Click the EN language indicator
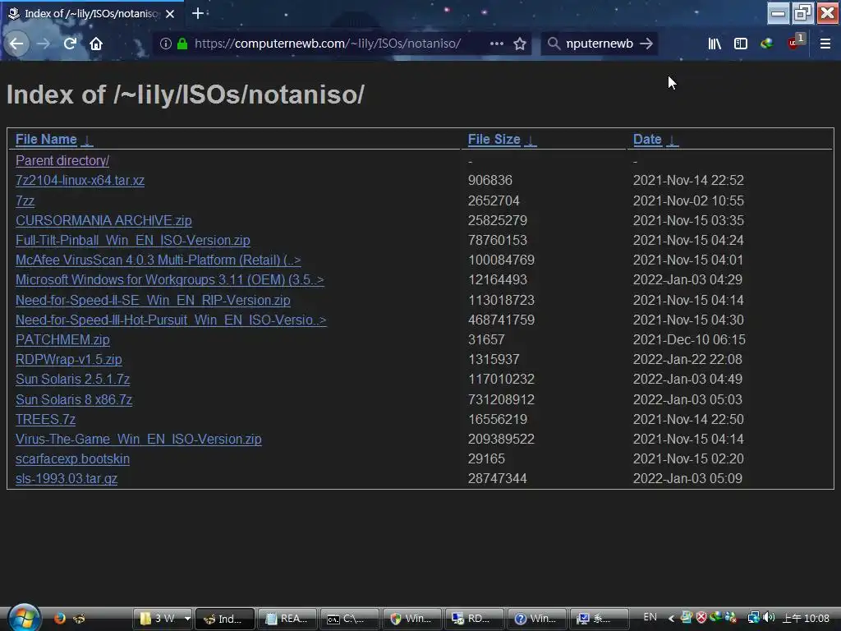Screen dimensions: 841x631 click(x=650, y=618)
